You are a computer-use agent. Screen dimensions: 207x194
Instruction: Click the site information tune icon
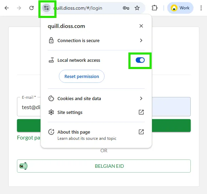click(x=46, y=8)
